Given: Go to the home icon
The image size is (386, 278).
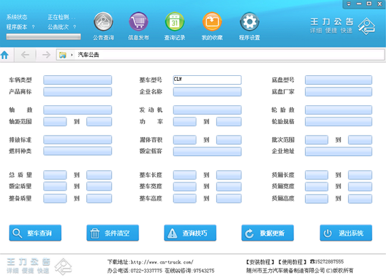Looking at the screenshot, I should tap(5, 55).
